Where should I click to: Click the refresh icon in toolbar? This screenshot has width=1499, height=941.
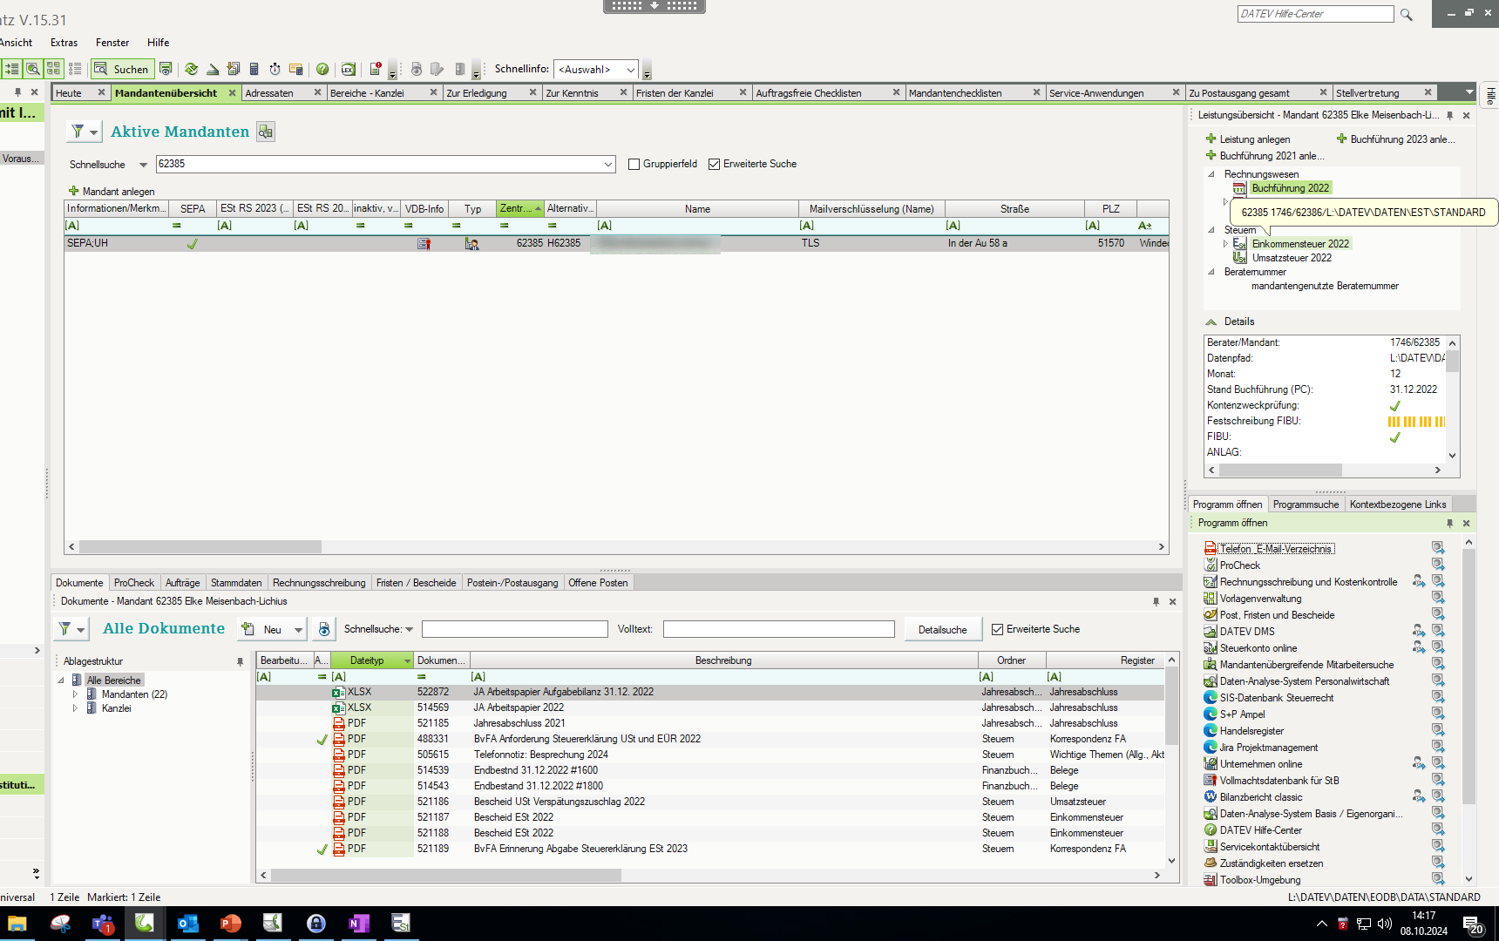(191, 69)
